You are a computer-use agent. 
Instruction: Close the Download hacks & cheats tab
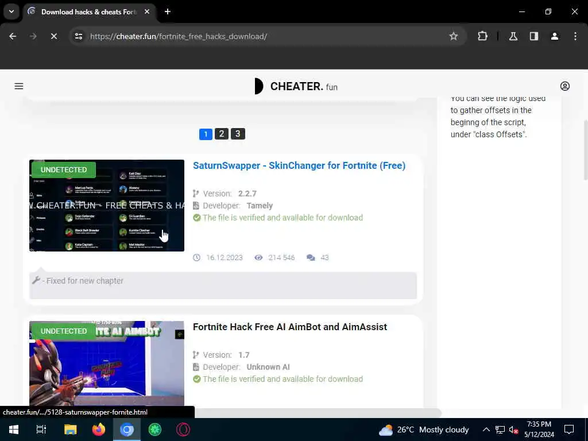pos(147,11)
